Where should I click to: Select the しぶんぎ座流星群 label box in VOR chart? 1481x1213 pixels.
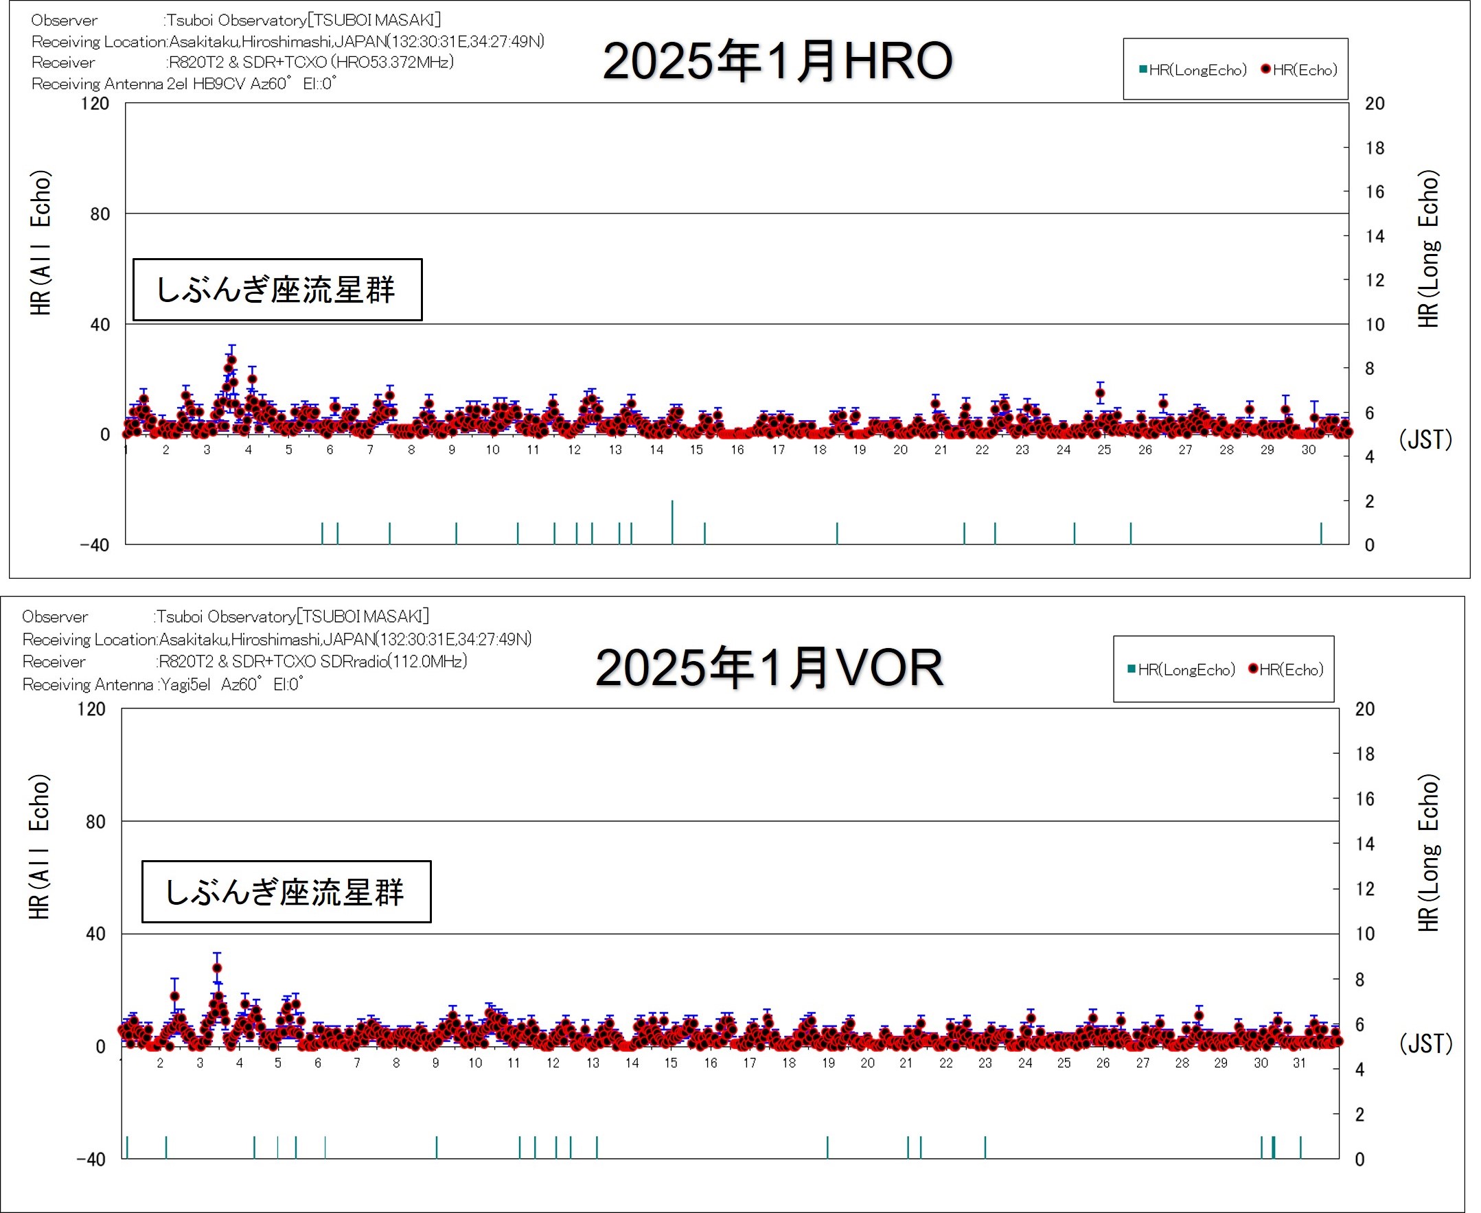pos(286,892)
